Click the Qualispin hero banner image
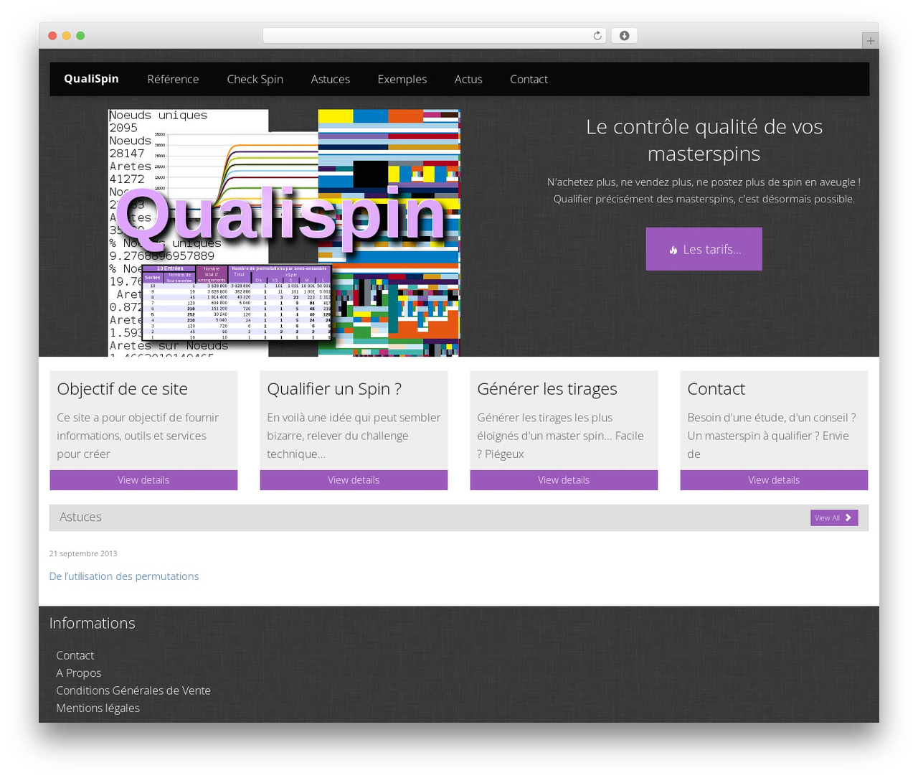The image size is (918, 778). point(284,233)
